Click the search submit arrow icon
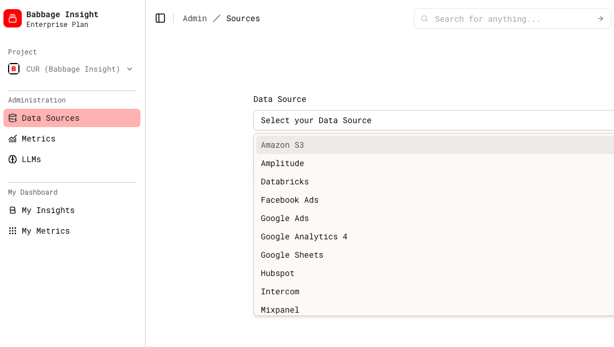The width and height of the screenshot is (614, 347). 600,19
